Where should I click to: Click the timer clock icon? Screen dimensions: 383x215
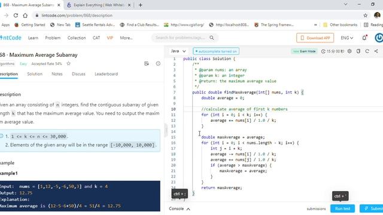(323, 51)
